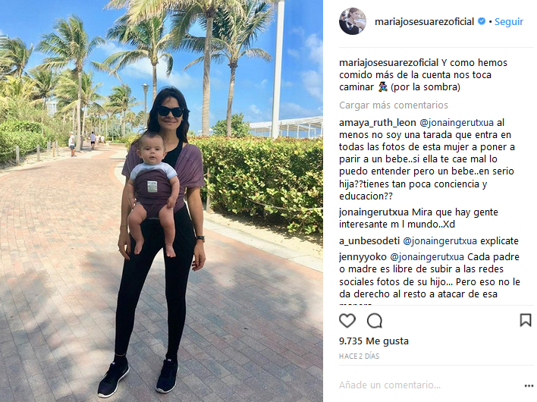The height and width of the screenshot is (402, 537).
Task: Save the post with bookmark icon
Action: point(526,321)
